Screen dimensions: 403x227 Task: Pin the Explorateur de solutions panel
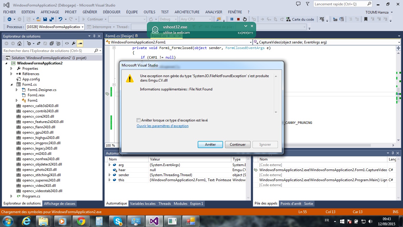(x=94, y=36)
